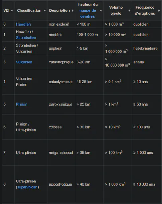
Task: Select the 'méga-colossal' description cell
Action: coord(61,153)
